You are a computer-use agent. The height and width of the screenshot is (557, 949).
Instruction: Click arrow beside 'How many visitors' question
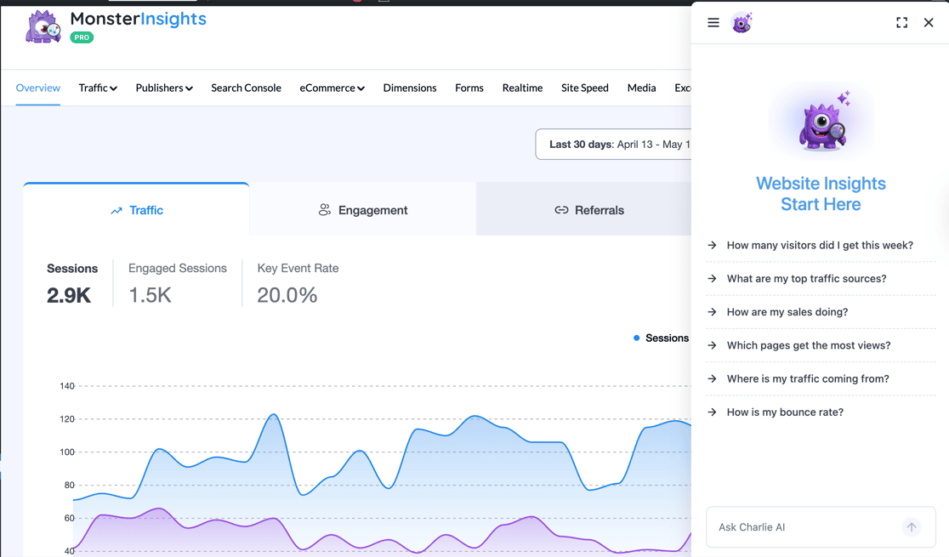pos(713,245)
